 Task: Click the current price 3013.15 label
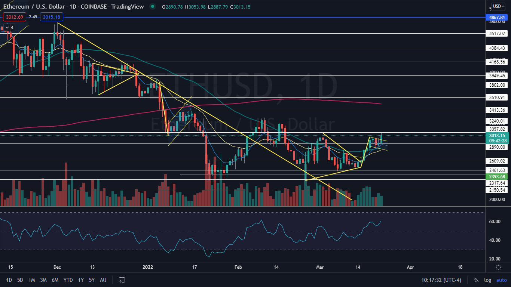pyautogui.click(x=497, y=136)
